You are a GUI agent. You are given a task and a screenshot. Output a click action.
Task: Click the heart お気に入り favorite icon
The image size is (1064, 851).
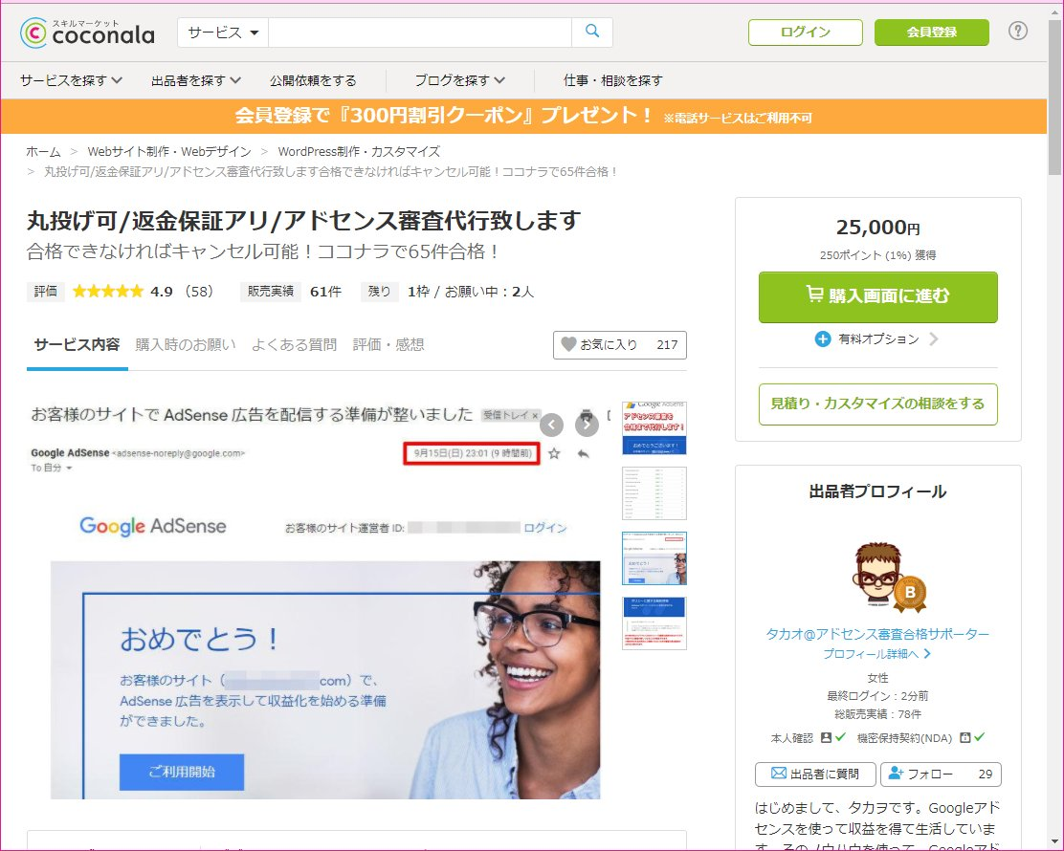(571, 345)
